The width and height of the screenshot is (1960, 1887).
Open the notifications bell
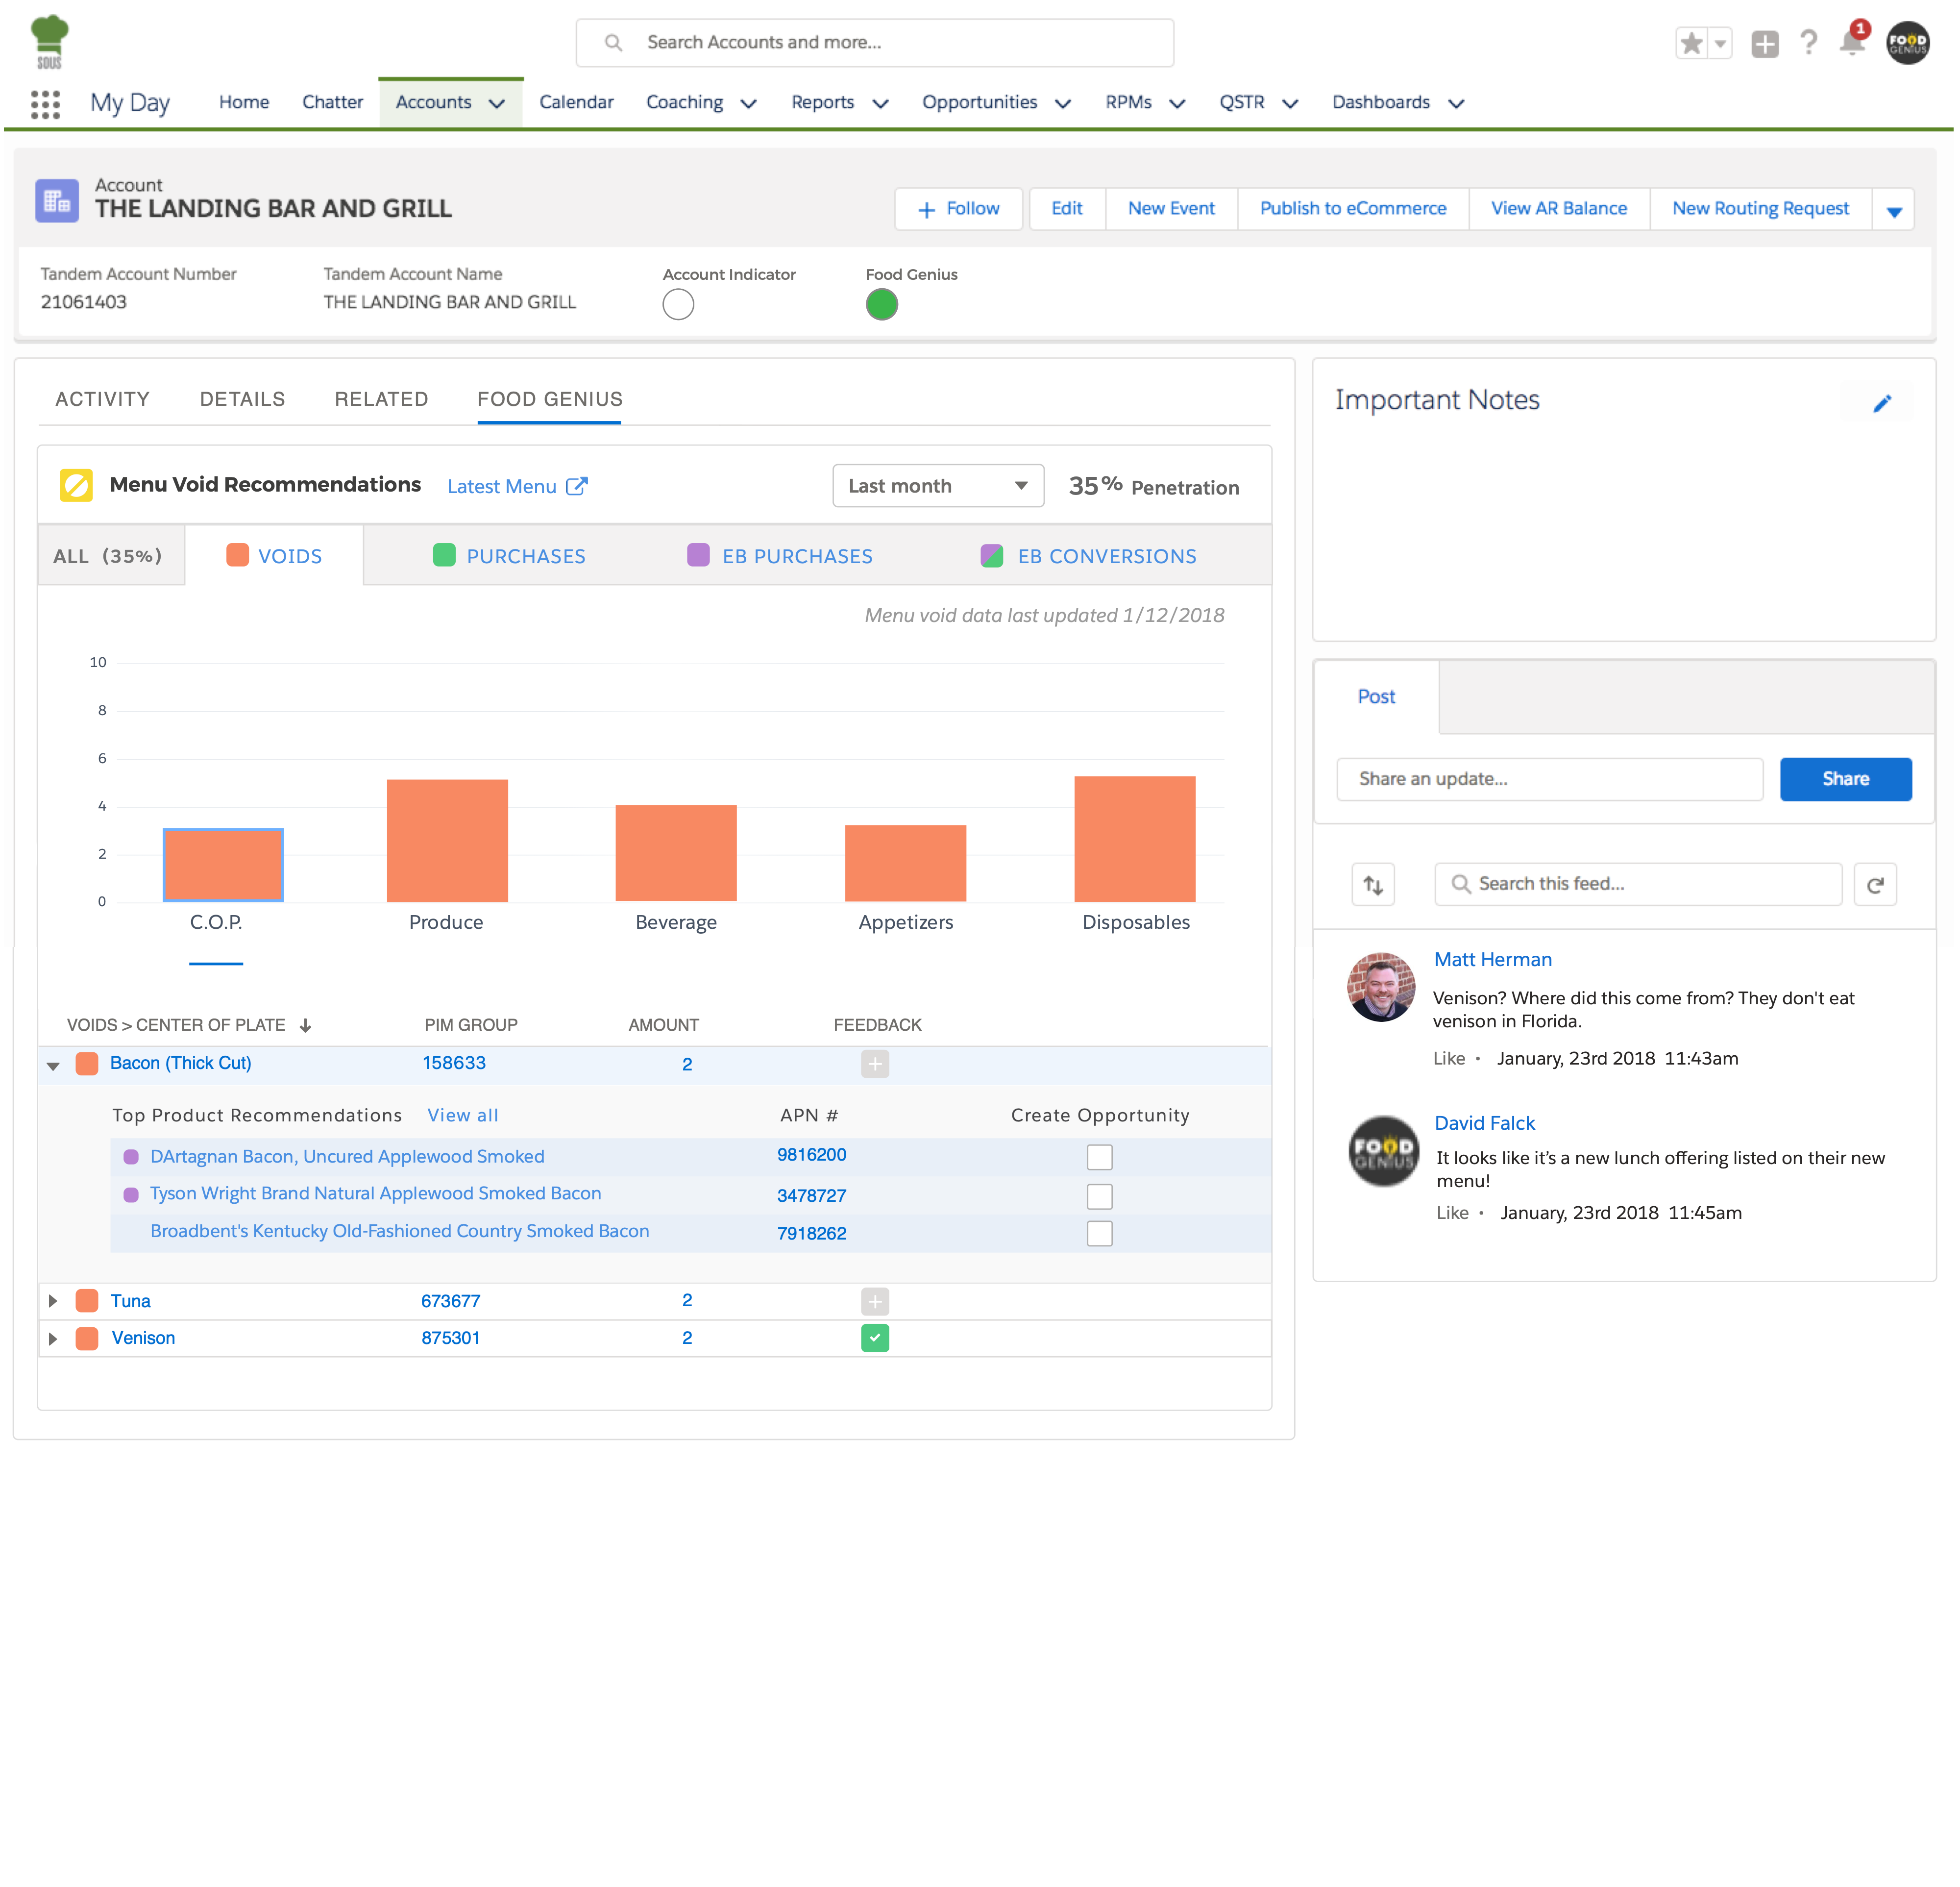[x=1852, y=41]
